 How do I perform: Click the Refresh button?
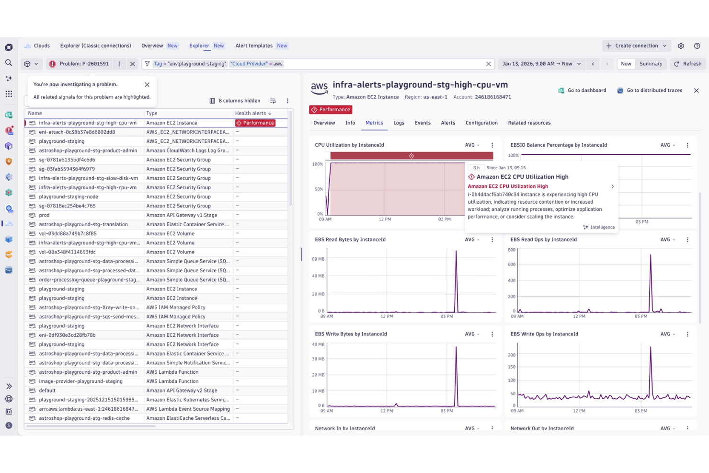tap(687, 64)
